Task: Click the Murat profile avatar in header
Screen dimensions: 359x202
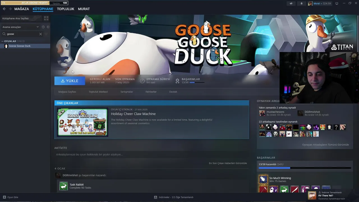Action: tap(310, 3)
